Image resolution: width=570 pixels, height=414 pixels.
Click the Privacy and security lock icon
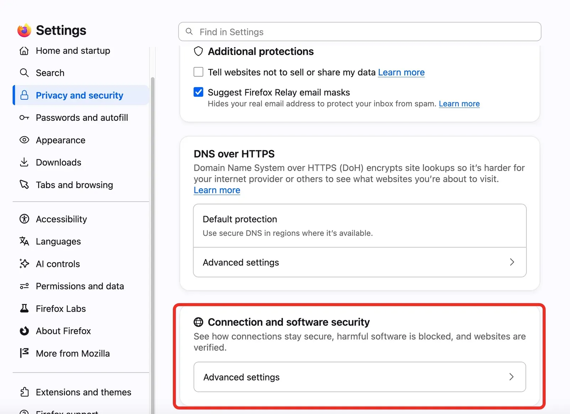click(x=24, y=95)
